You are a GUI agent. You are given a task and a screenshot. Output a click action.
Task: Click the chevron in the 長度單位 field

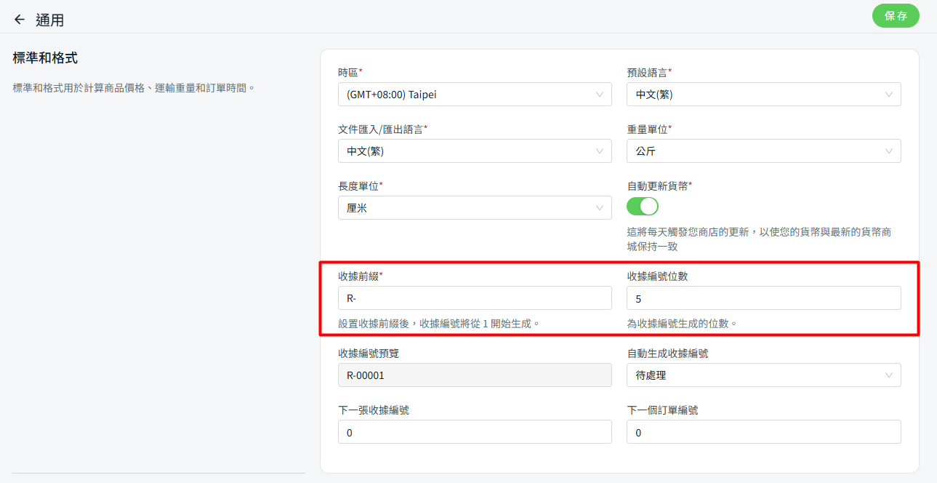coord(600,208)
